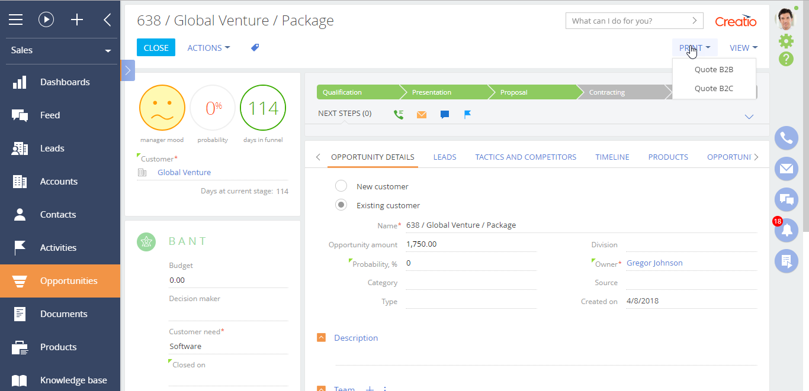Click the green help question mark icon
This screenshot has height=391, width=809.
click(786, 59)
